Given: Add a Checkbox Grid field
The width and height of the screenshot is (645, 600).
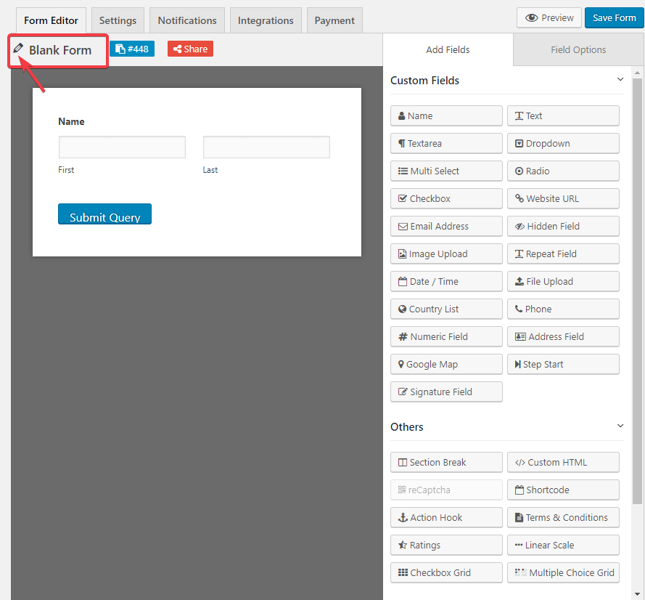Looking at the screenshot, I should pyautogui.click(x=446, y=572).
